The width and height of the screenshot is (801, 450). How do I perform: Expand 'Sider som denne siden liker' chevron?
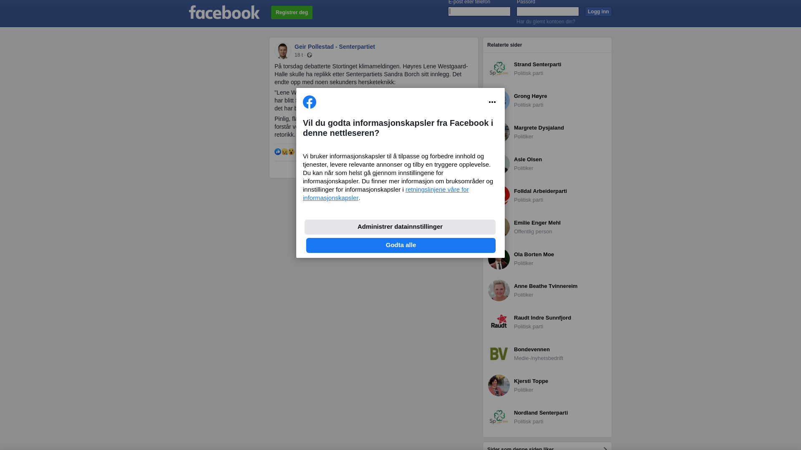(x=605, y=448)
